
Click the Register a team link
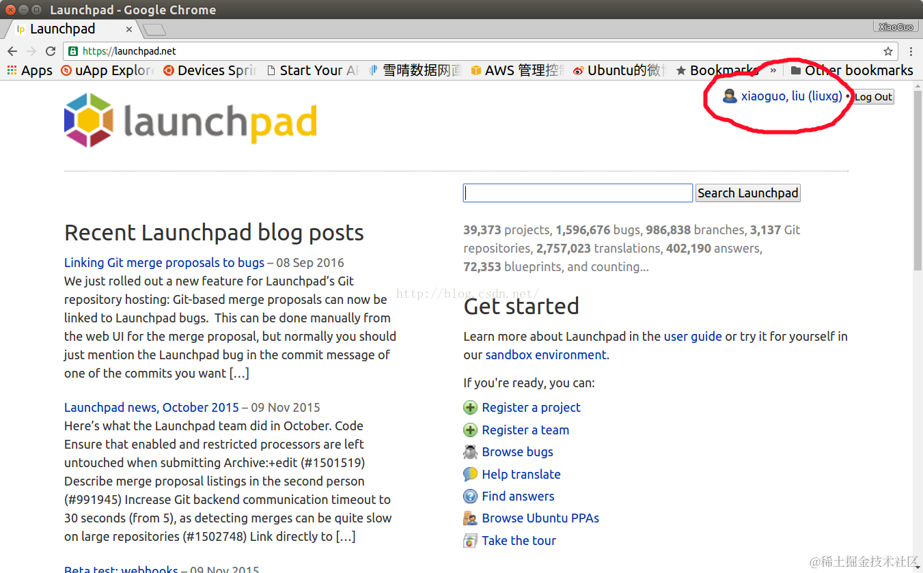tap(525, 430)
